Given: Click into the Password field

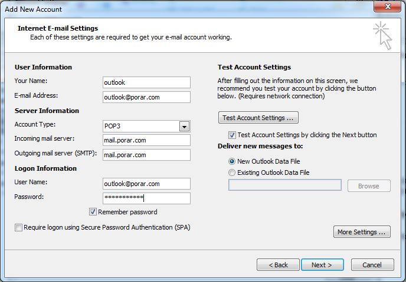Looking at the screenshot, I should (x=146, y=198).
